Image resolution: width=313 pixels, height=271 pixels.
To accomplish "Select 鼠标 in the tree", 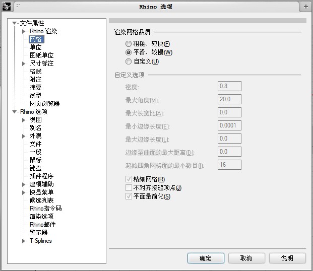I will (35, 160).
